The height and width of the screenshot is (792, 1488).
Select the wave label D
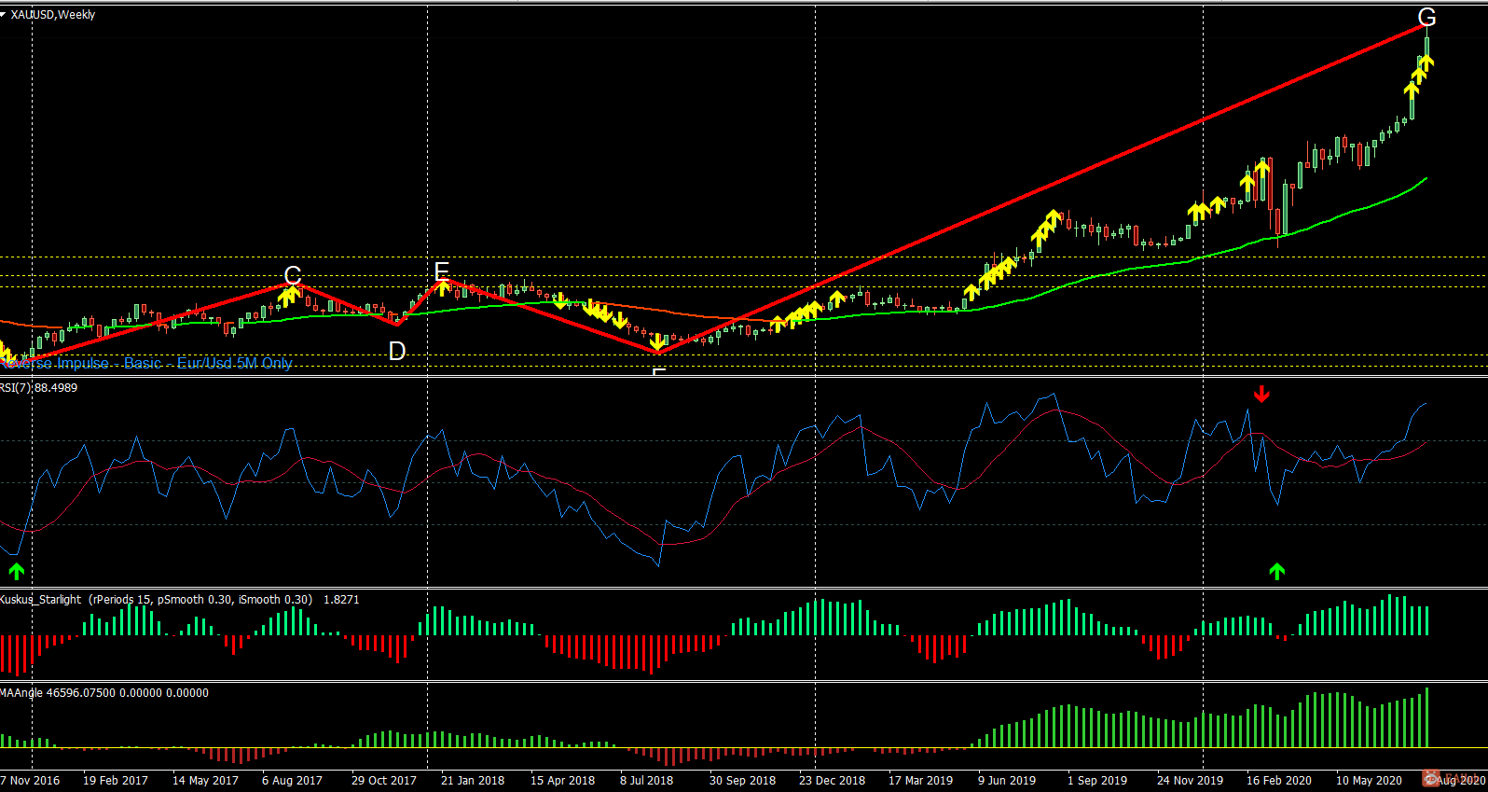click(397, 351)
